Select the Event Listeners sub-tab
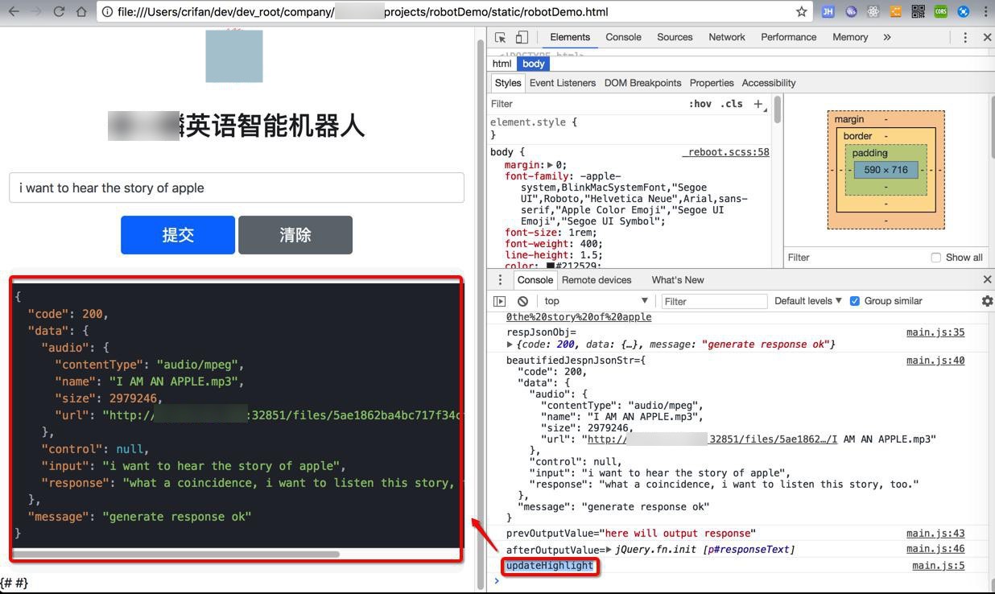 pyautogui.click(x=563, y=83)
